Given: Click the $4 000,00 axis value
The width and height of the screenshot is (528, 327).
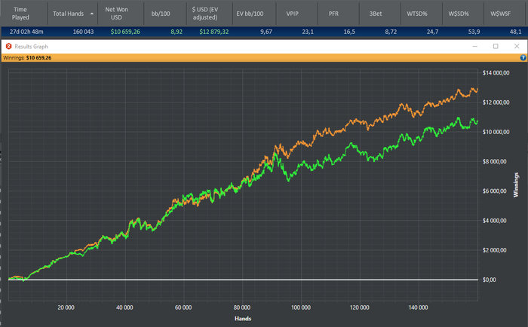Looking at the screenshot, I should [494, 221].
